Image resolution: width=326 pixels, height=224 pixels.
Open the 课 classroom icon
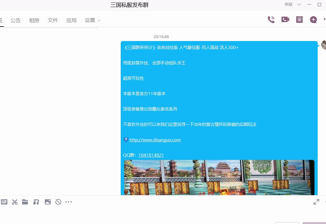coord(299,20)
